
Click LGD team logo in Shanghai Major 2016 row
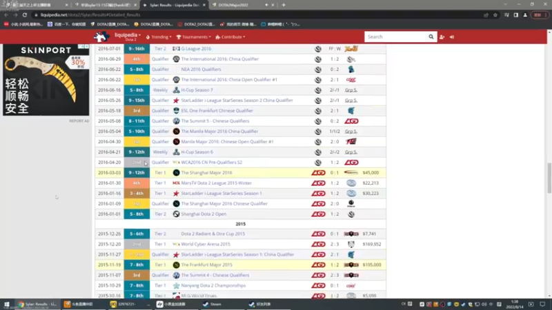[x=318, y=173]
